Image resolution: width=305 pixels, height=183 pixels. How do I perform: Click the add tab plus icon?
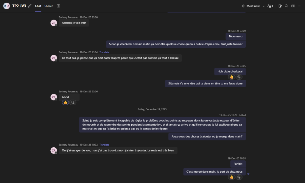pos(58,6)
